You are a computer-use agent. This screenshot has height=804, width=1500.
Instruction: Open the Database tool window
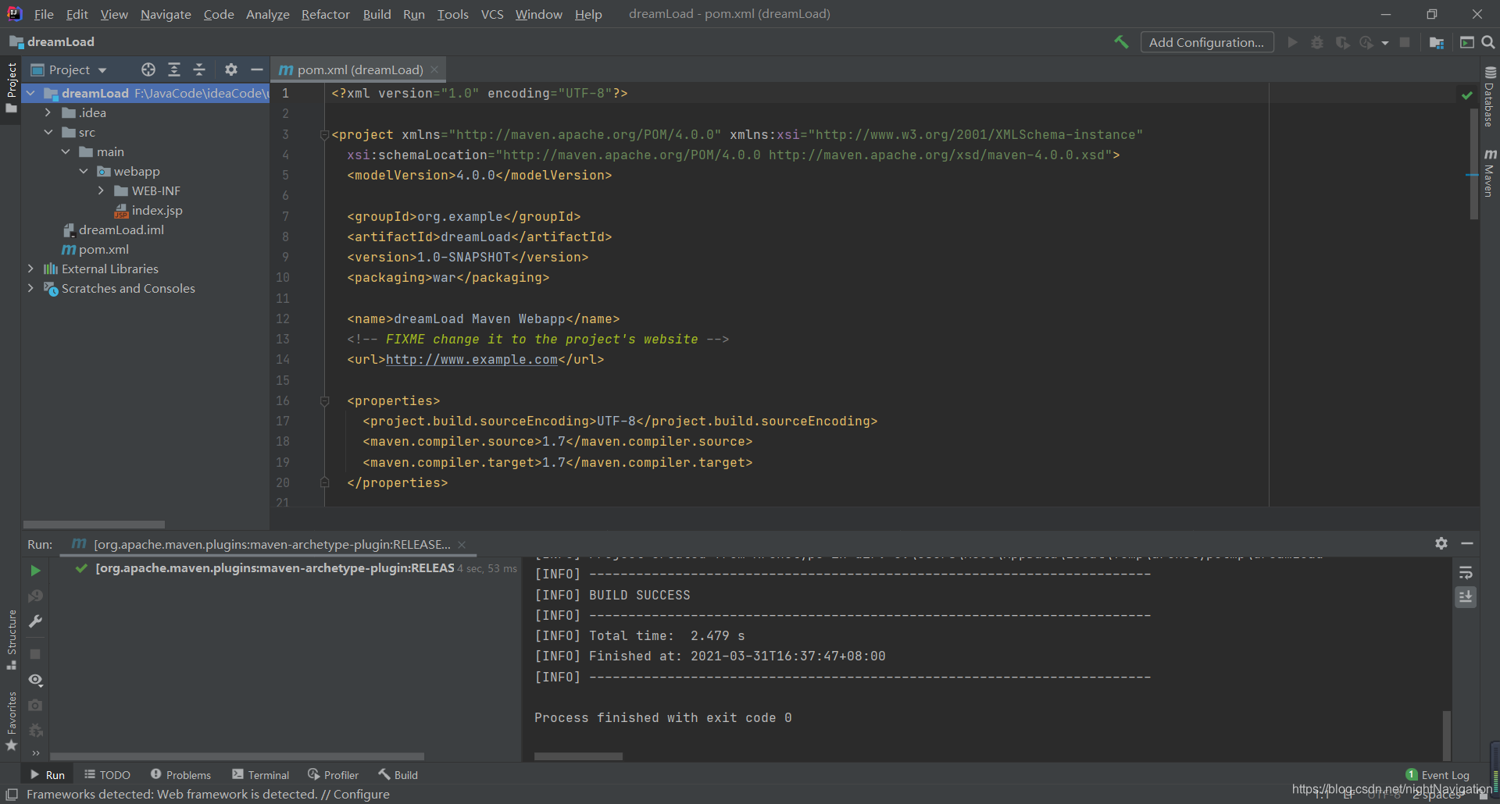tap(1490, 98)
